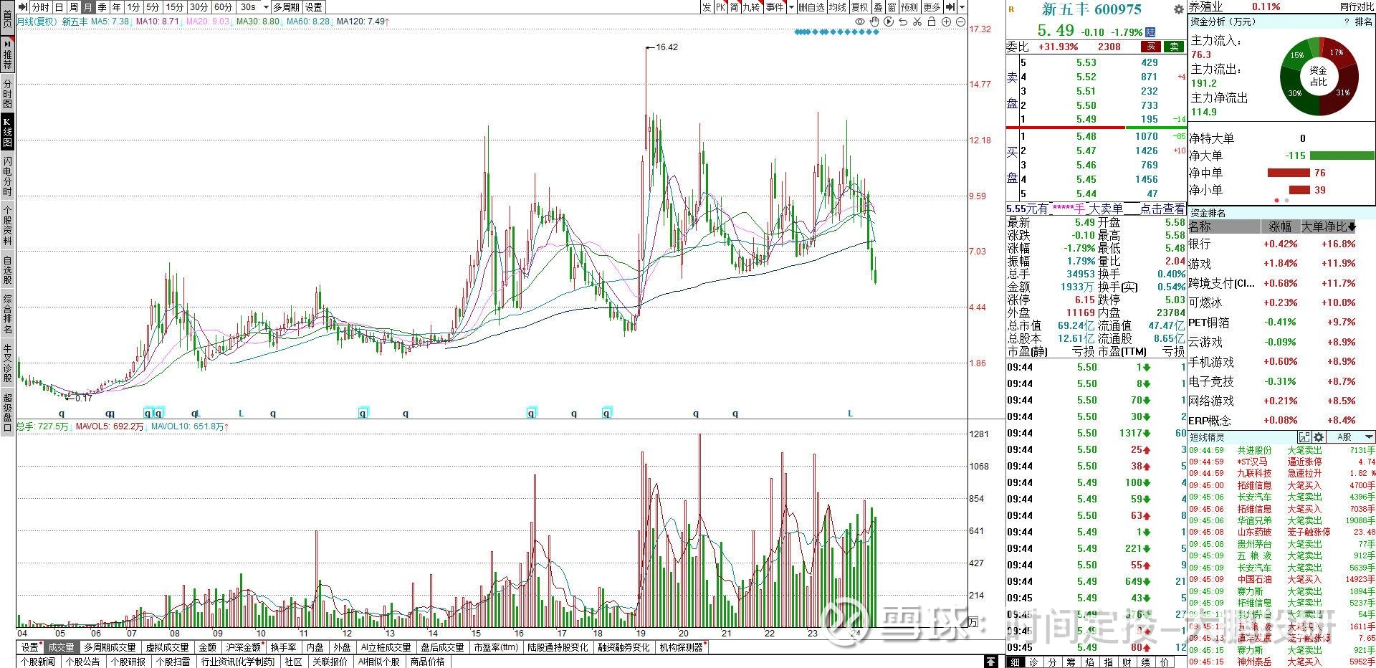The height and width of the screenshot is (668, 1376).
Task: Open 综合排名 in left sidebar
Action: (7, 314)
